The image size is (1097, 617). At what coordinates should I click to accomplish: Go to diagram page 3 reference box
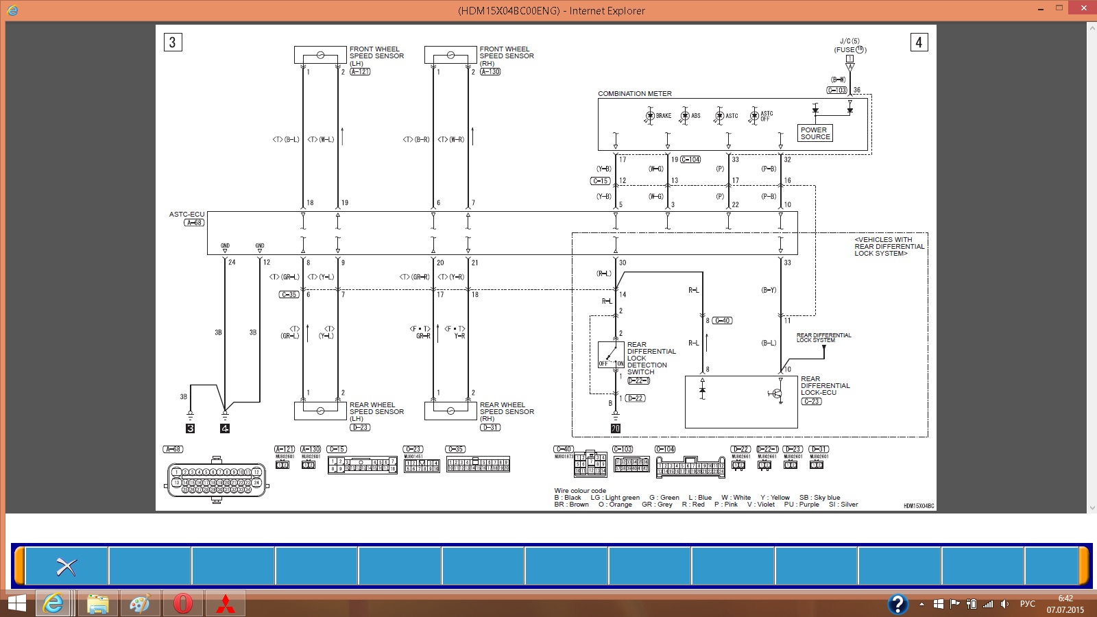coord(172,43)
